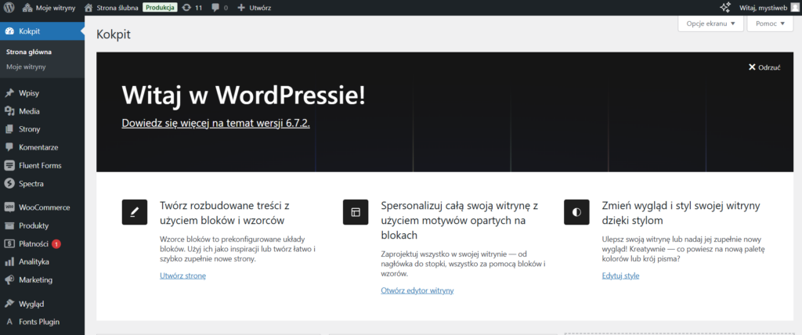Viewport: 802px width, 335px height.
Task: Click the Marketing megaphone icon
Action: 9,279
